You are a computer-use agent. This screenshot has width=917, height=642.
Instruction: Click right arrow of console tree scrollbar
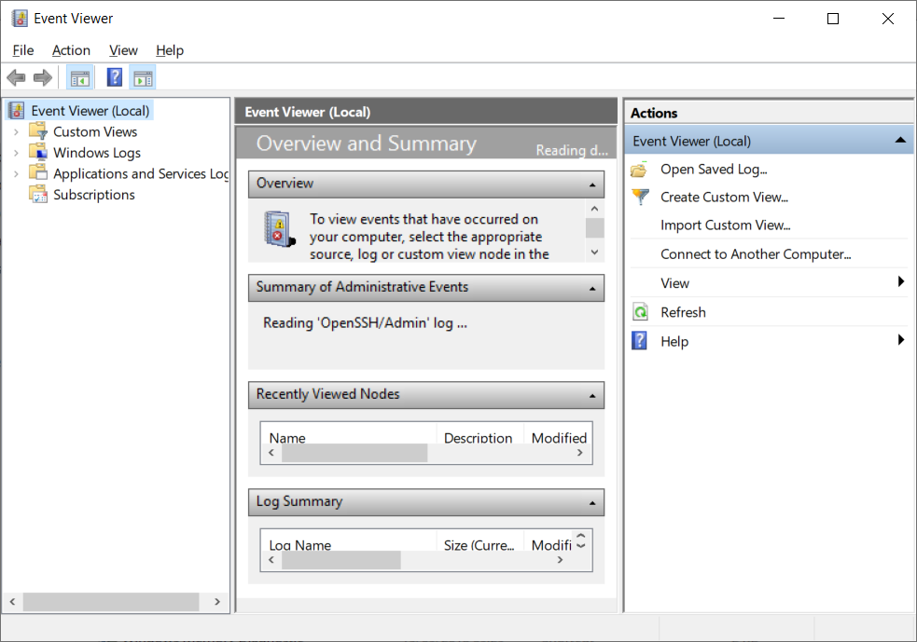(217, 602)
